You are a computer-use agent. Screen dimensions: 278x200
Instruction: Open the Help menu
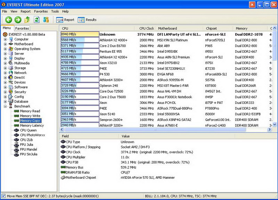[x=65, y=11]
